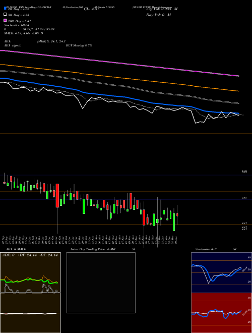Select the '20 Day - 4.62' legend label
Image resolution: width=252 pixels, height=333 pixels.
[x=19, y=9]
